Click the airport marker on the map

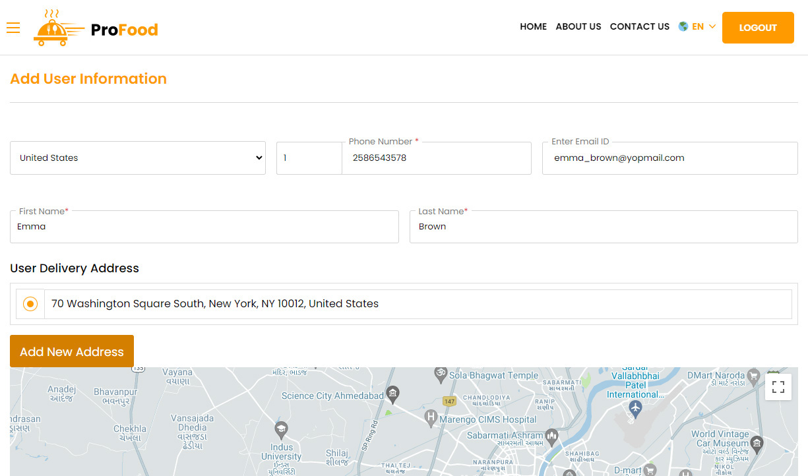(635, 409)
